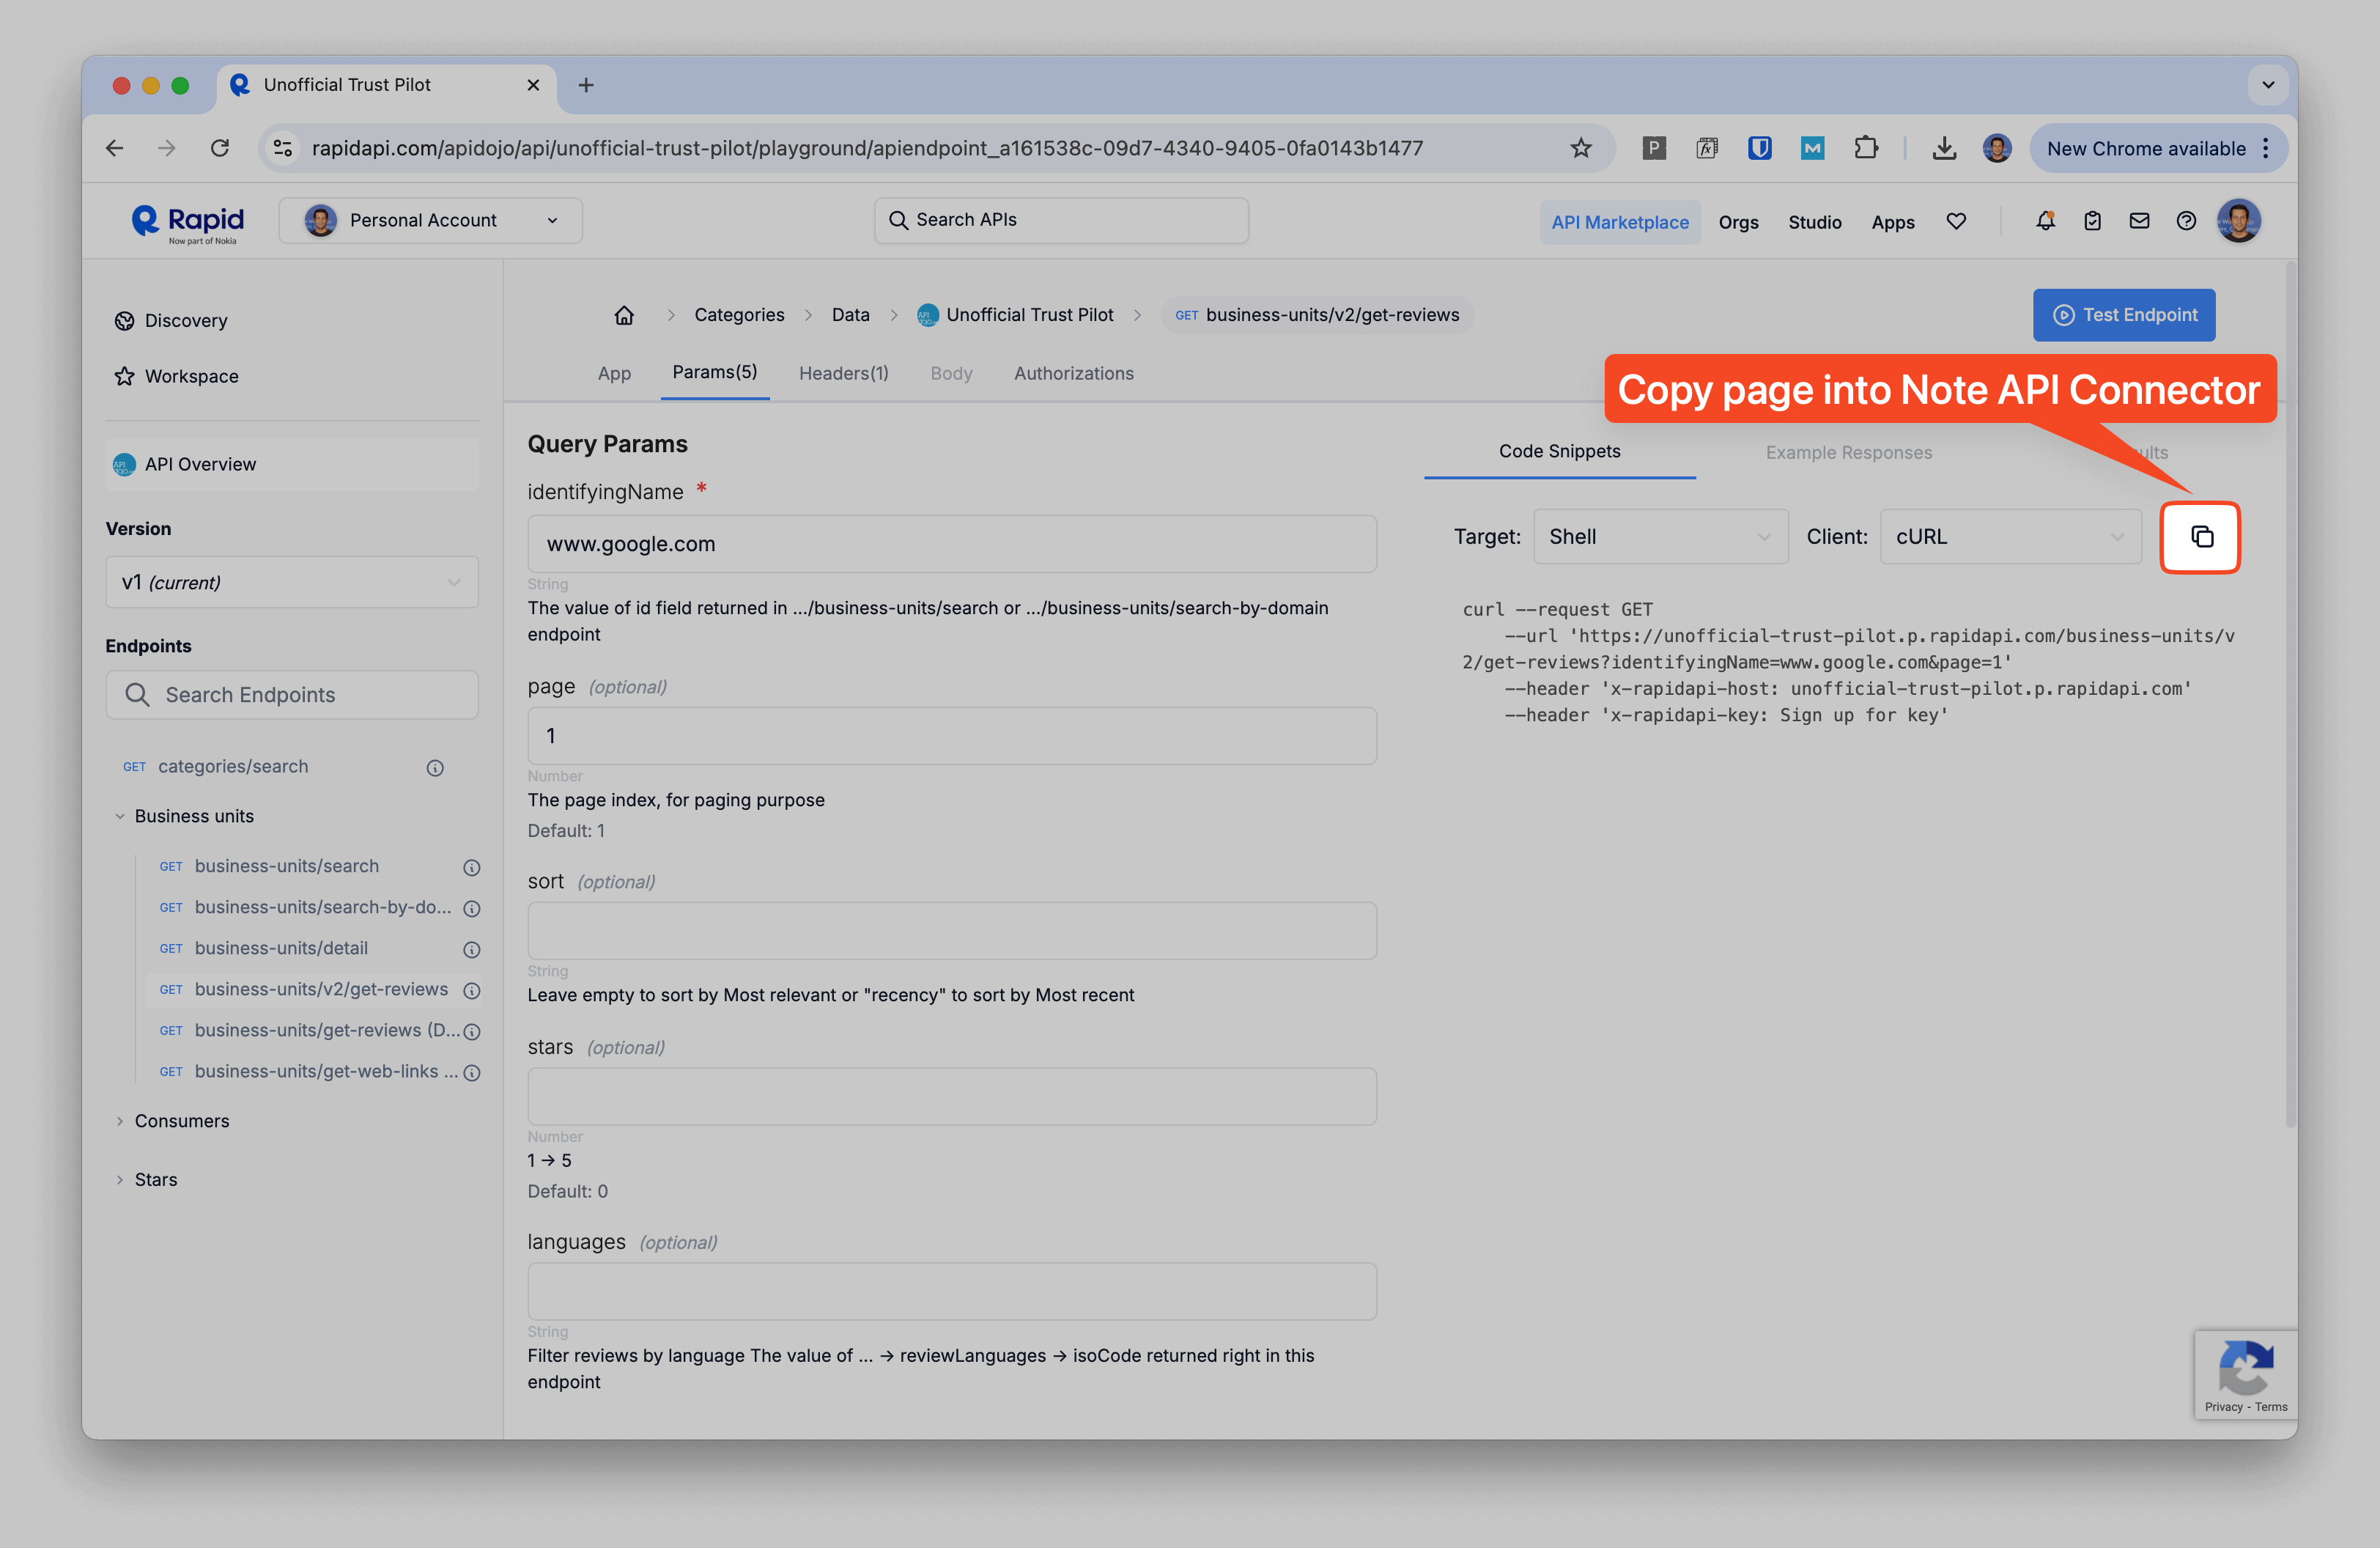Open the Personal Account dropdown
The width and height of the screenshot is (2380, 1548).
click(x=430, y=220)
